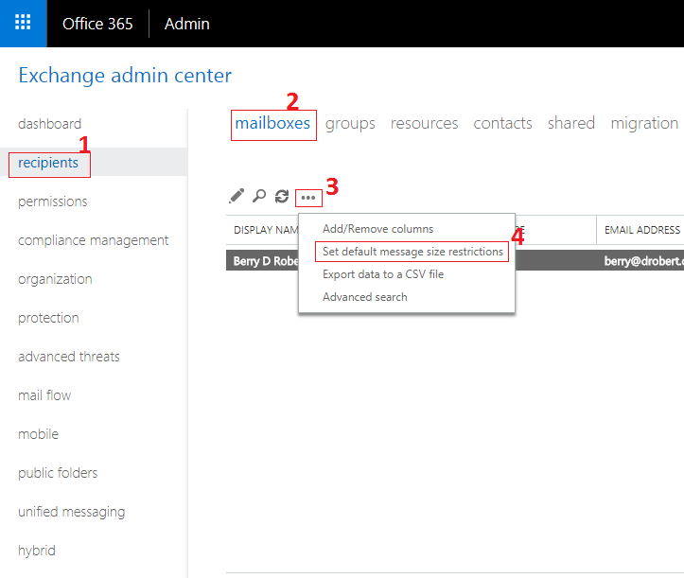Open the resources tab
This screenshot has height=578, width=684.
coord(424,124)
